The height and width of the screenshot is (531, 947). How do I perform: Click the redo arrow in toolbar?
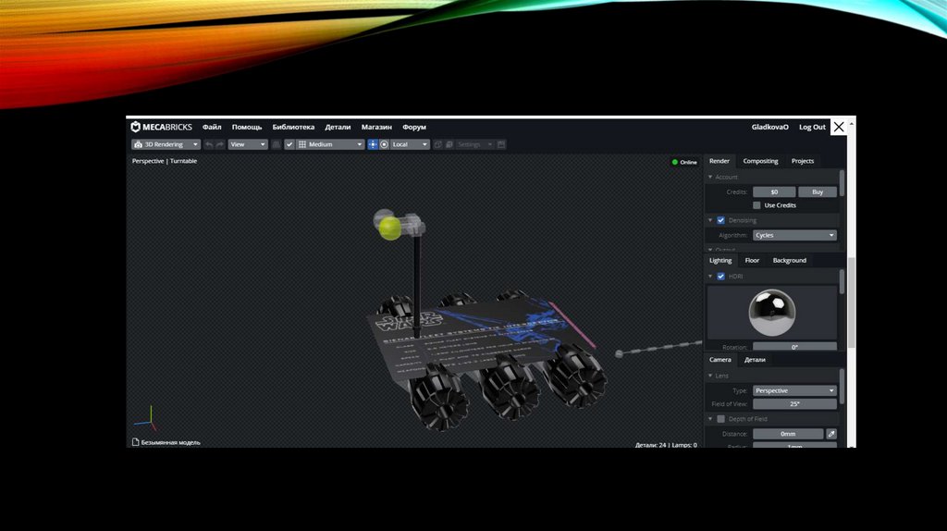(x=220, y=144)
